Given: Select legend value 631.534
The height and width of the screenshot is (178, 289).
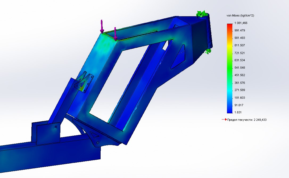Looking at the screenshot, I should point(240,60).
